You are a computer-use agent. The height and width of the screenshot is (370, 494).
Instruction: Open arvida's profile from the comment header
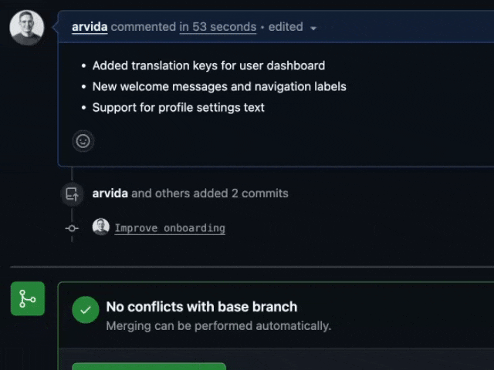[90, 26]
